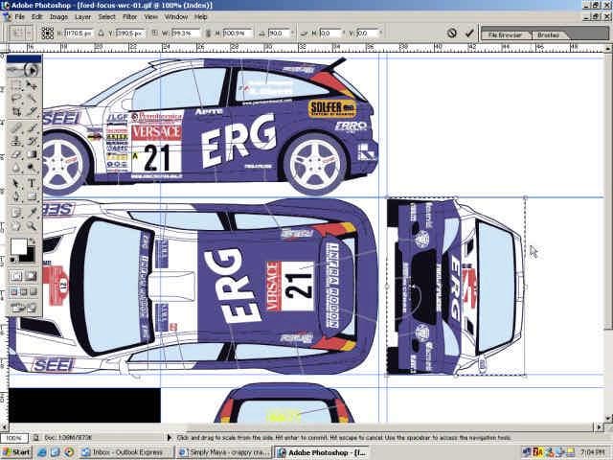Activate the Type tool
This screenshot has width=613, height=460.
pos(31,183)
